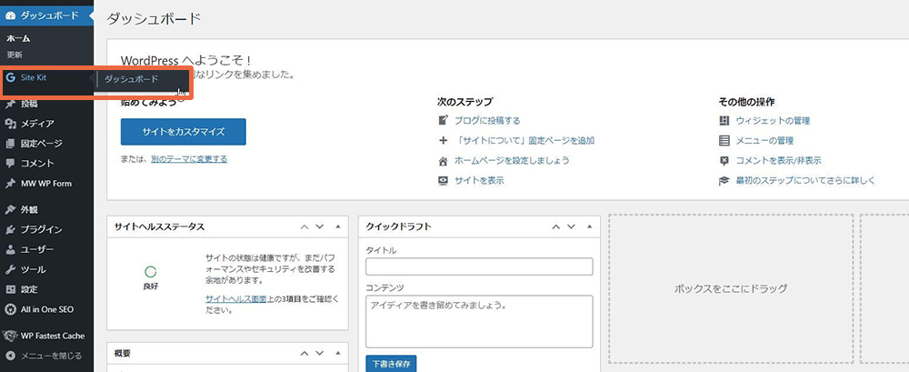Click the plug icon beside プラグイン

(x=10, y=230)
